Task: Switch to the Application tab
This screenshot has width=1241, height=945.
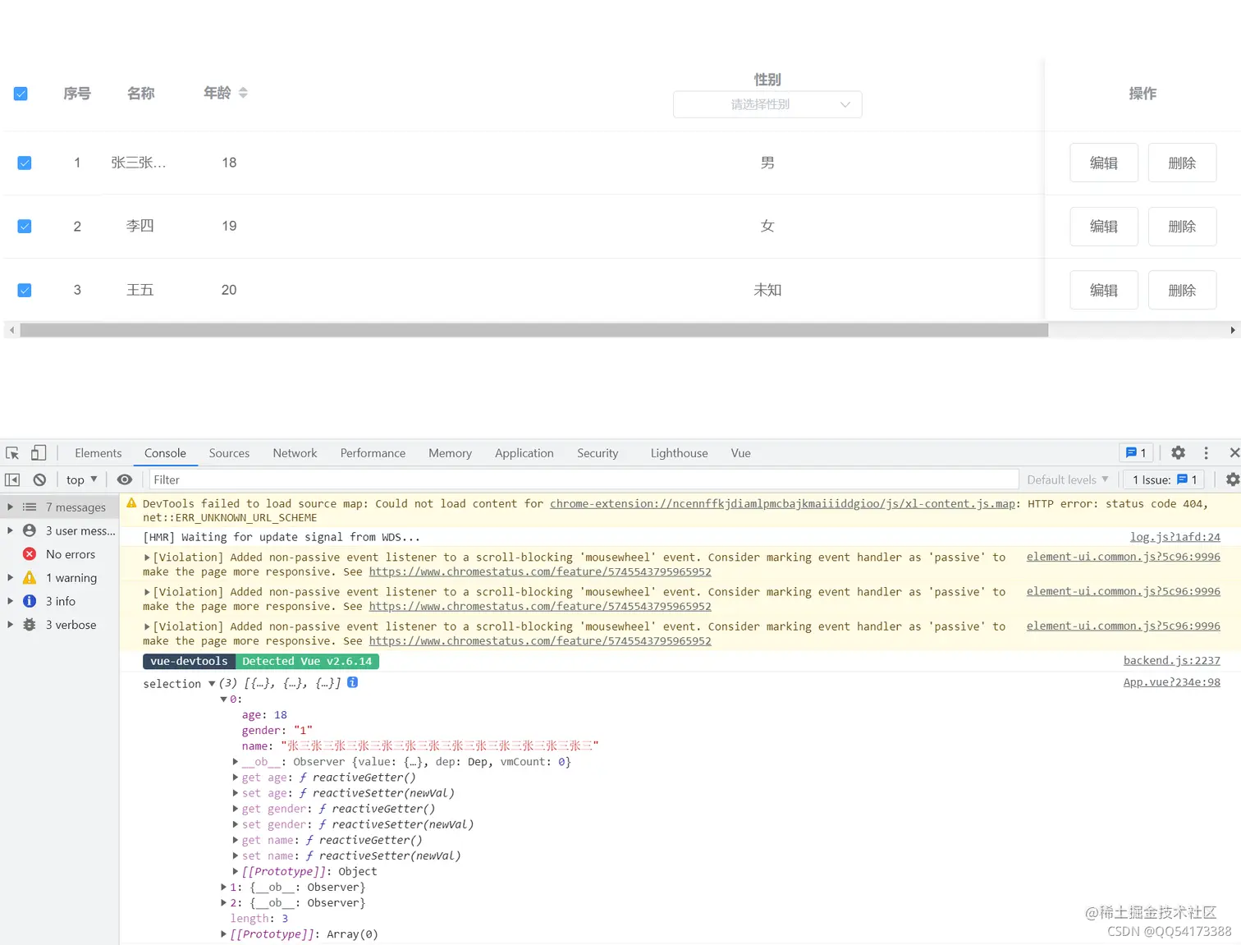Action: tap(524, 453)
